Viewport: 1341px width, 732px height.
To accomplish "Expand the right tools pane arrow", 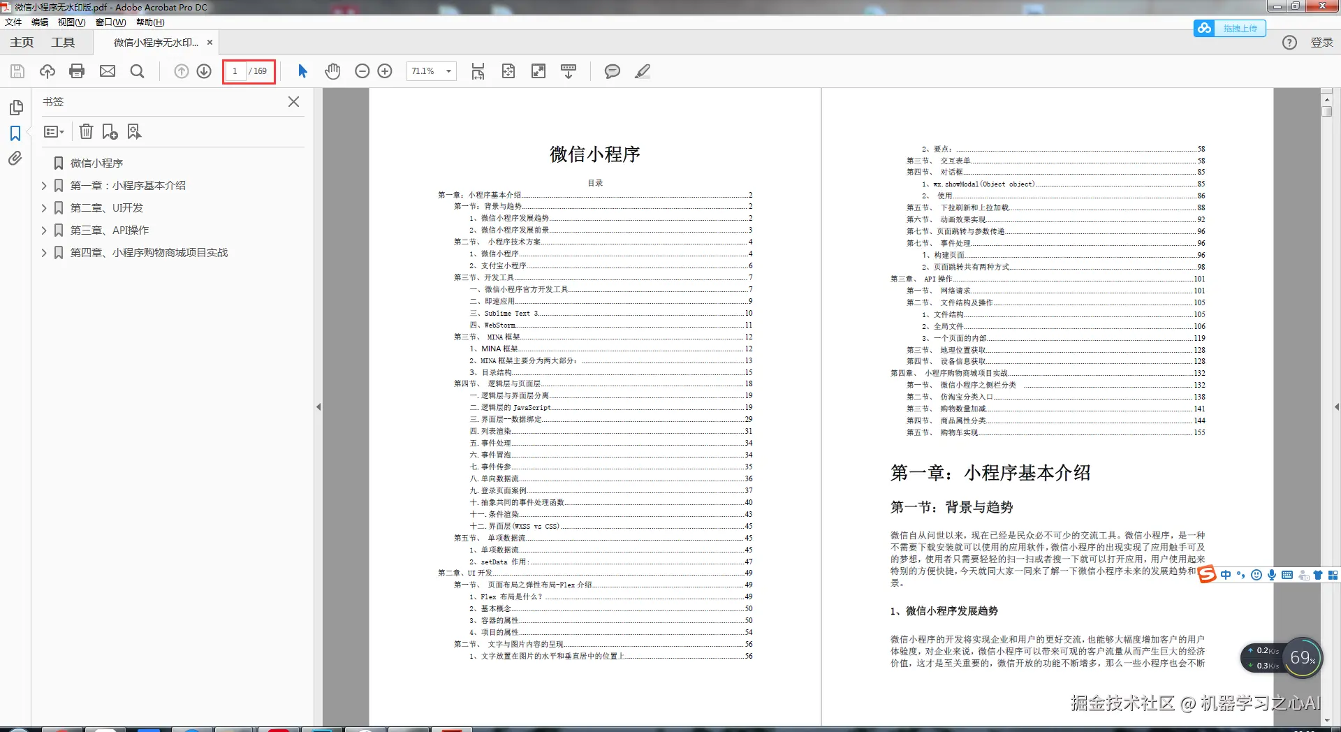I will (1337, 407).
